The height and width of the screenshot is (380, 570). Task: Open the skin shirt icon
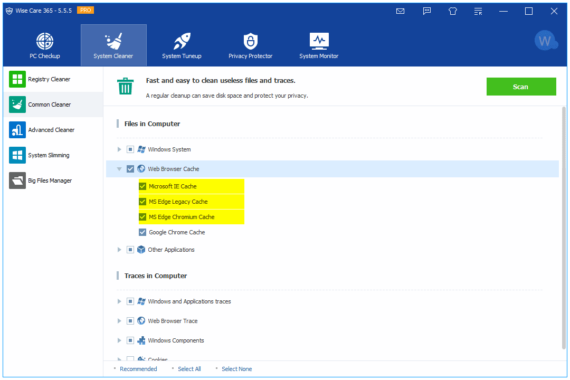click(x=453, y=11)
